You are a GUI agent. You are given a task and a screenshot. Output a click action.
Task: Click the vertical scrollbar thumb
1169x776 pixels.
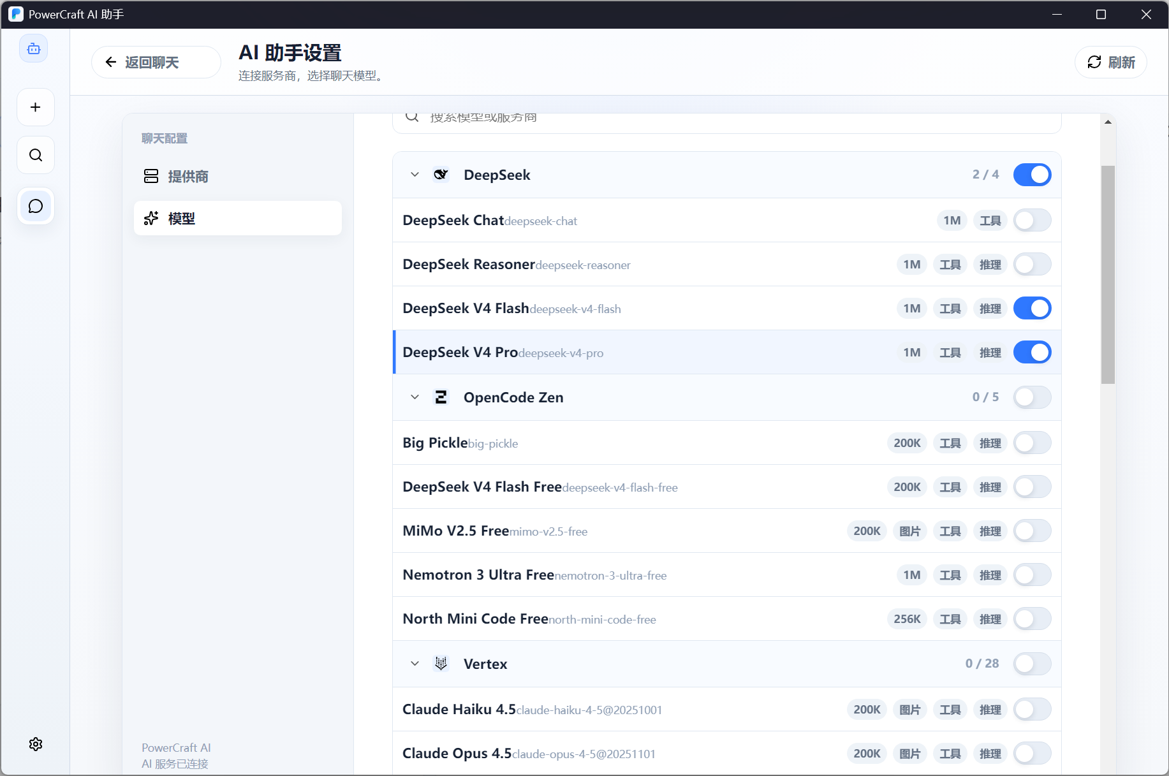(x=1108, y=275)
